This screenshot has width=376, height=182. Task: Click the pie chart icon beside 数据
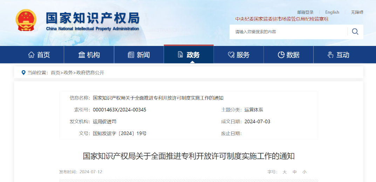click(x=281, y=55)
